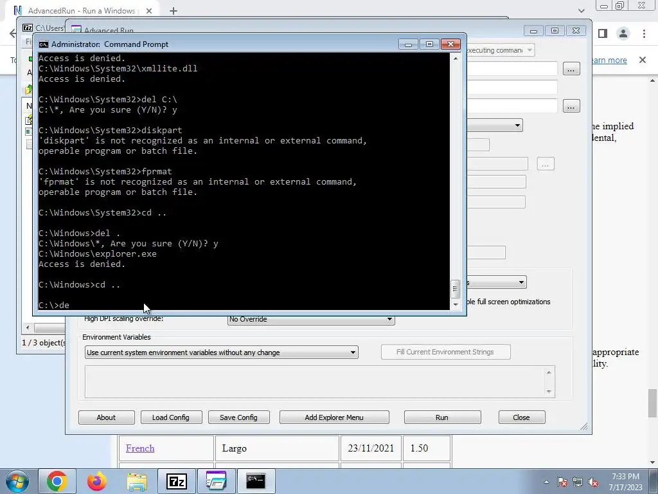Click the first browse '...' button in Advanced Run
The height and width of the screenshot is (494, 658).
[571, 68]
